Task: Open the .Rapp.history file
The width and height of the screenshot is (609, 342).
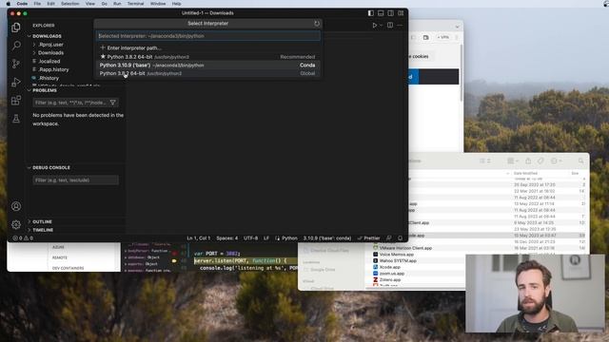Action: (x=53, y=69)
